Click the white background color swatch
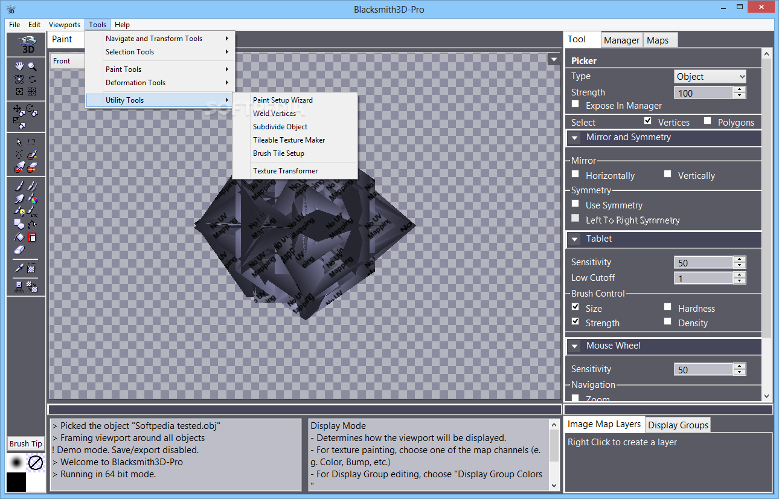The image size is (779, 499). point(36,482)
